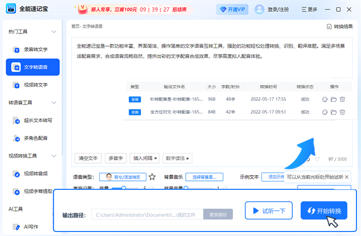Open the 数字读法 dropdown

pos(178,158)
